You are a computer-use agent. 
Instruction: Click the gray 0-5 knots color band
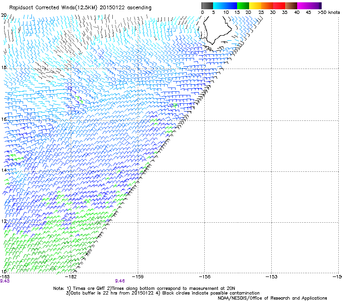(x=207, y=6)
